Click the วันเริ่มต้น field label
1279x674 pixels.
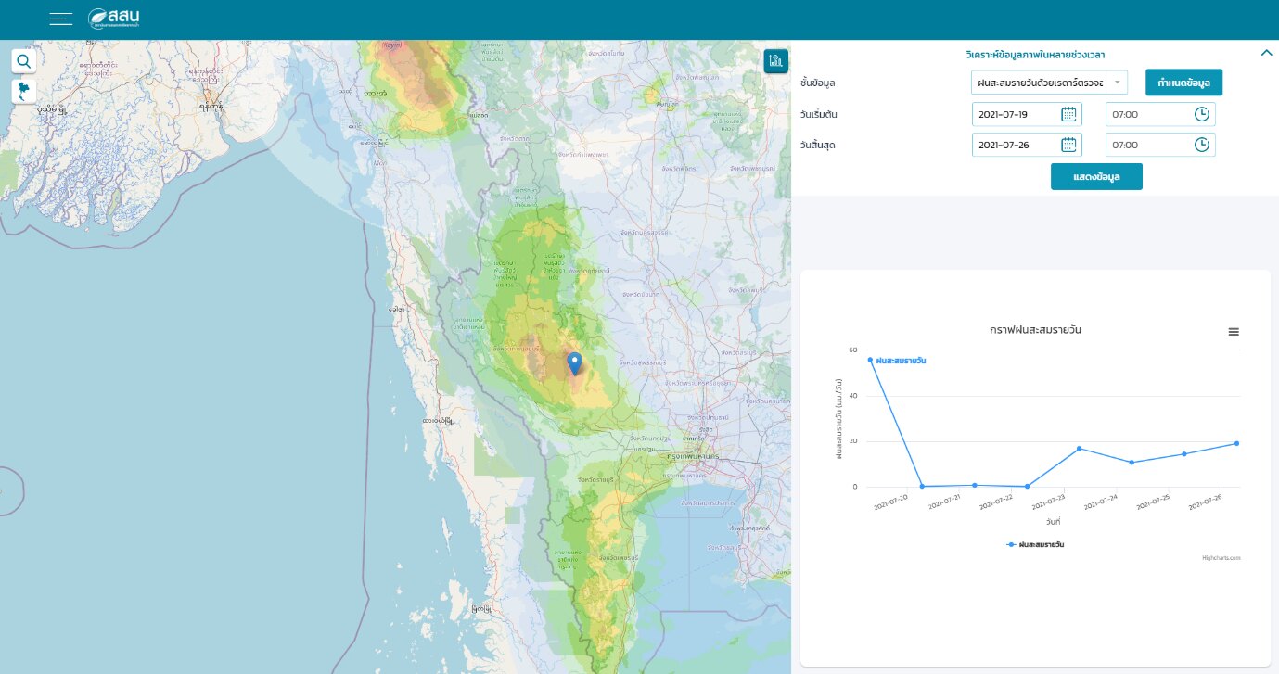coord(819,114)
